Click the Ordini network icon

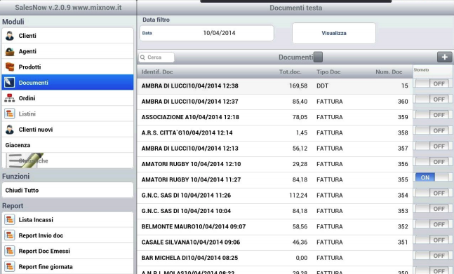point(10,98)
